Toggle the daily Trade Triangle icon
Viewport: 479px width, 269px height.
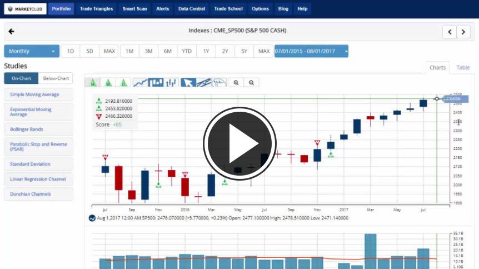(x=124, y=83)
